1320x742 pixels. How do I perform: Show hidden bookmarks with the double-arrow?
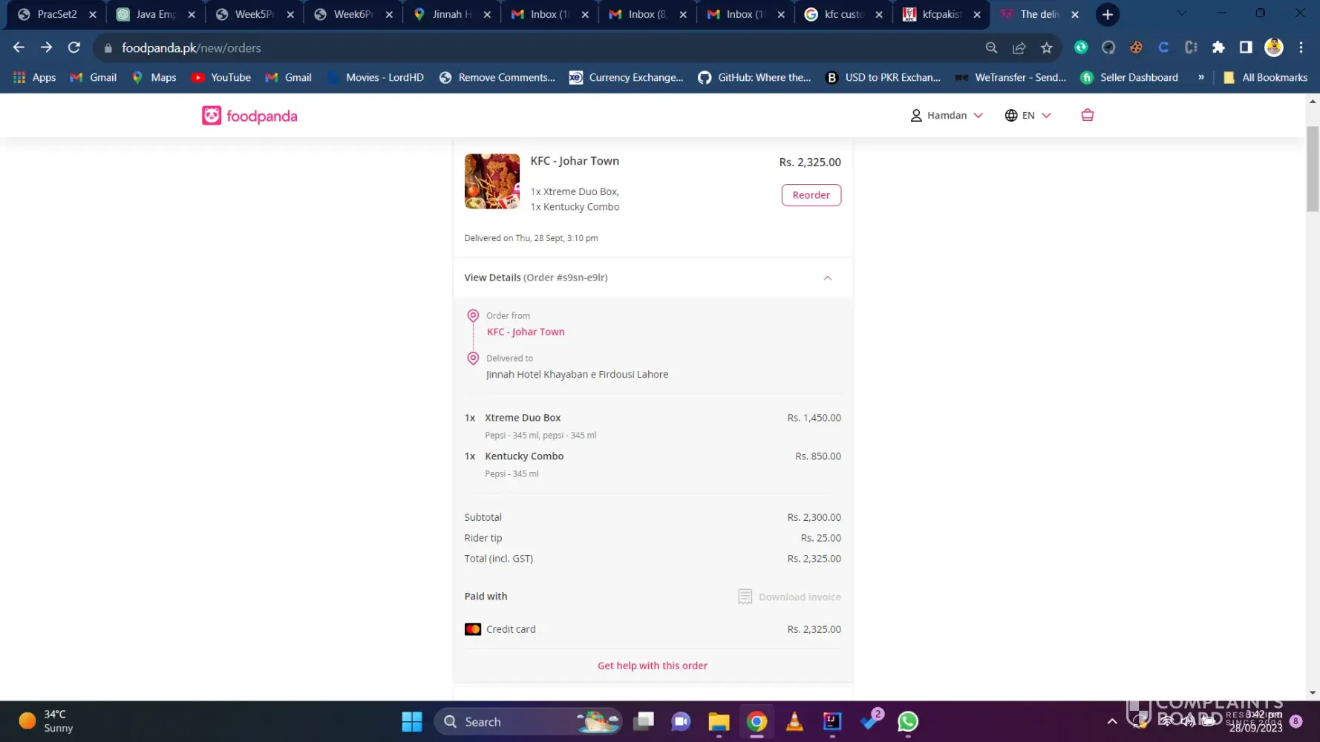click(x=1200, y=77)
